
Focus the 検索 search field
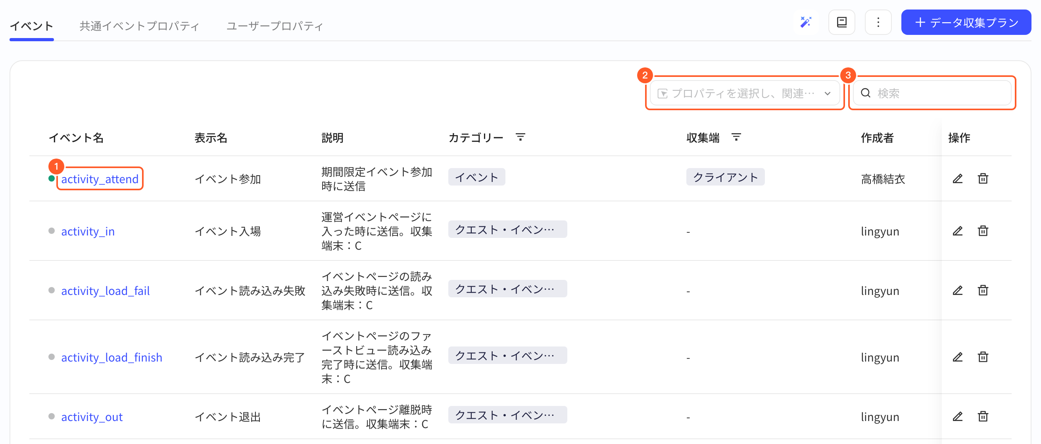[x=932, y=93]
